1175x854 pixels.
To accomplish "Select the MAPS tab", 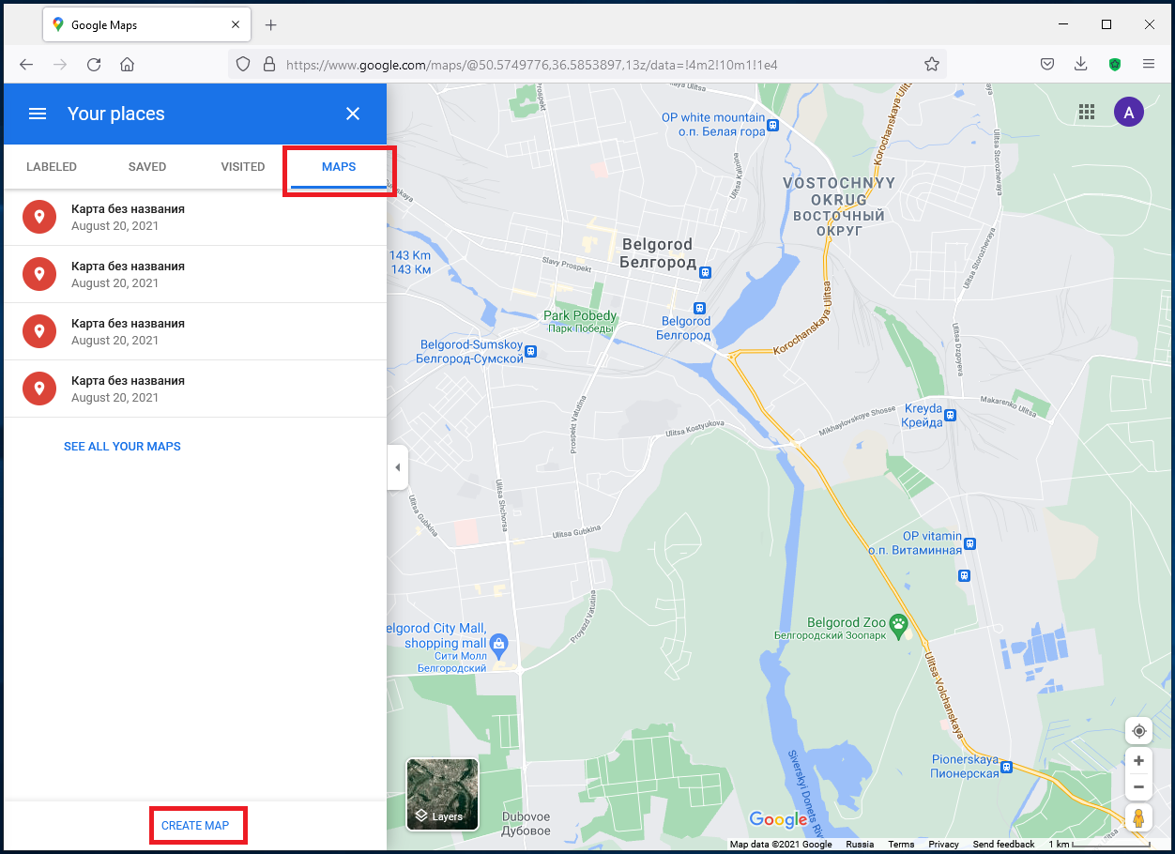I will (339, 166).
